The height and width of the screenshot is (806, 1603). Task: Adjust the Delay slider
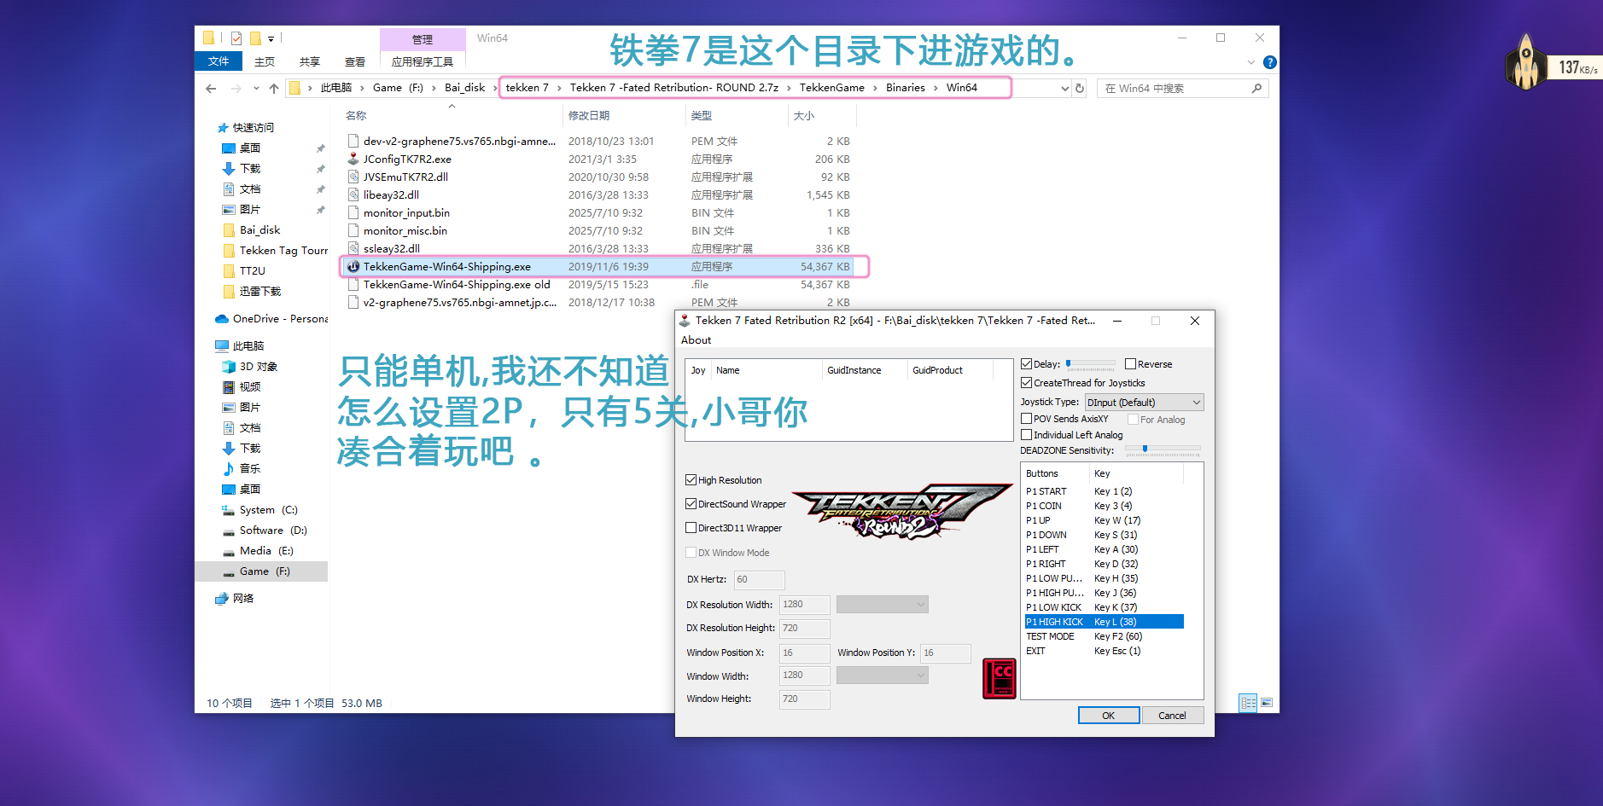pos(1090,364)
